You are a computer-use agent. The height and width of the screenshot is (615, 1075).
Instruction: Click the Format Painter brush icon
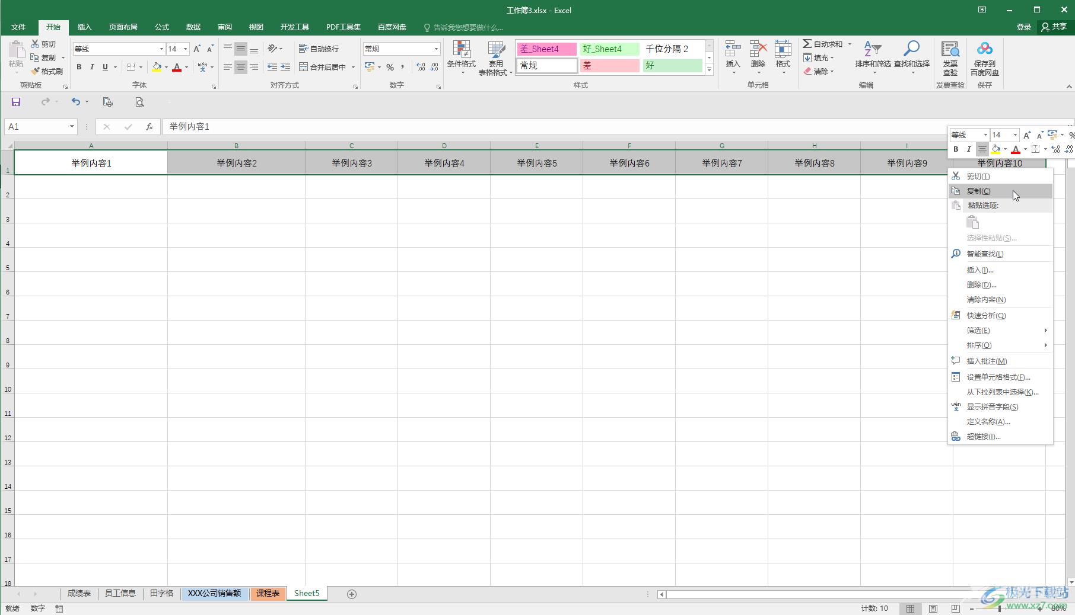[36, 71]
